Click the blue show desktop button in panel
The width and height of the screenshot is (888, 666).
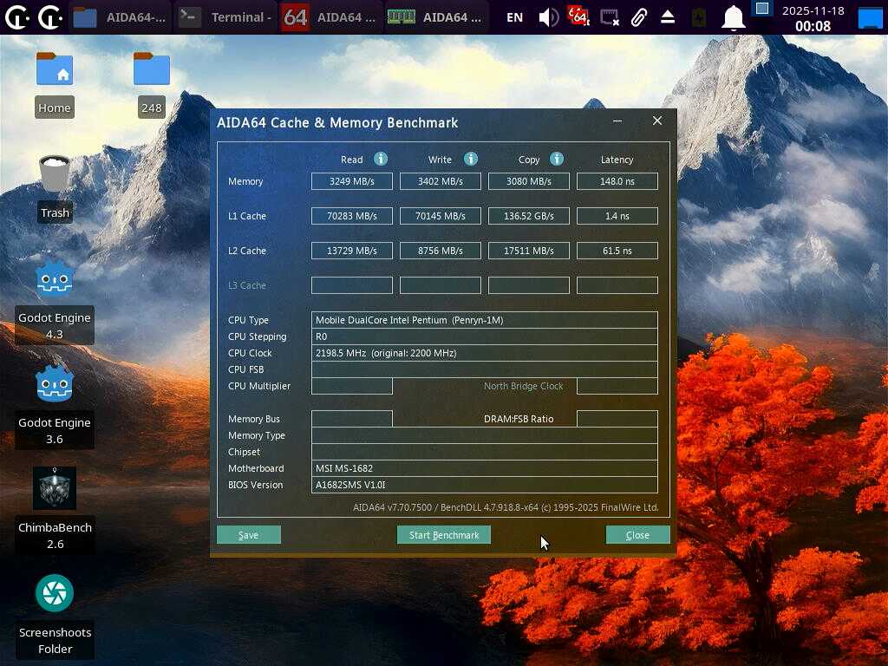coord(871,17)
